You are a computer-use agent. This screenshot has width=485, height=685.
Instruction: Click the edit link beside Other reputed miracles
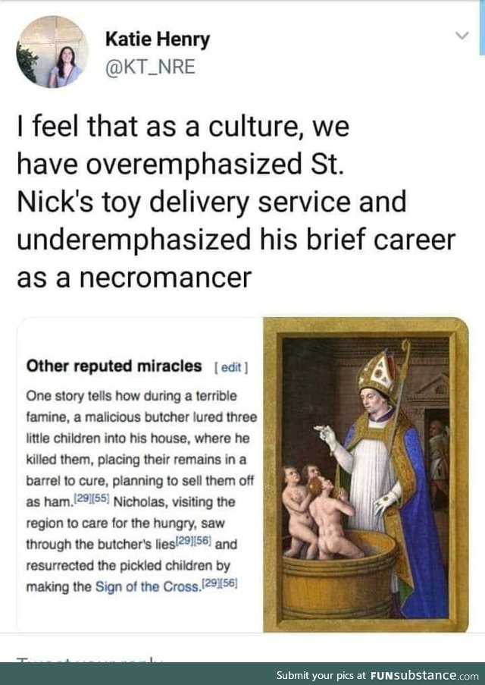pyautogui.click(x=231, y=367)
